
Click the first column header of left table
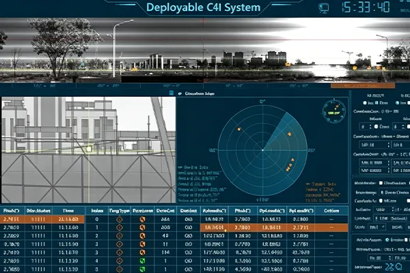(12, 211)
